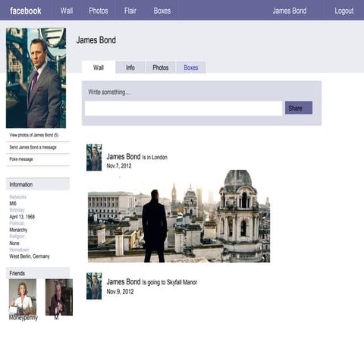Screen dimensions: 364x364
Task: Click James Bond name on London post
Action: (x=124, y=156)
